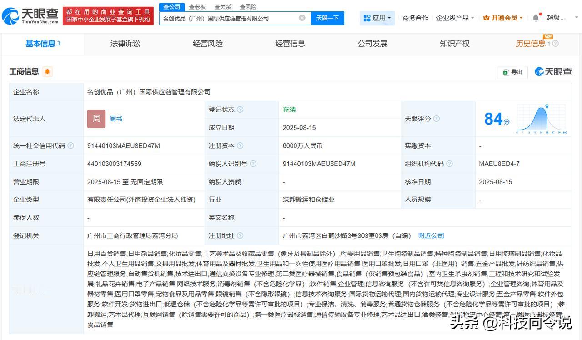This screenshot has width=582, height=340.
Task: Click the status value 存续
Action: click(289, 110)
